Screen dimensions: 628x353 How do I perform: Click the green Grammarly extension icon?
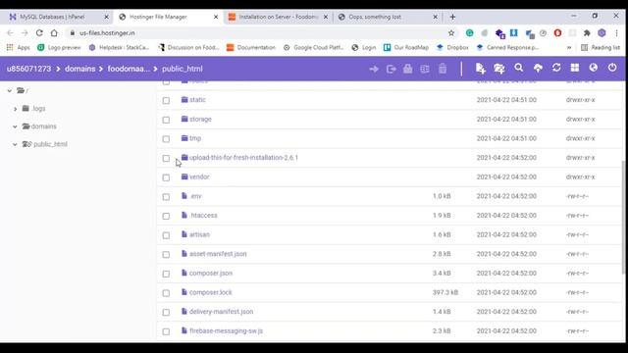coord(469,33)
